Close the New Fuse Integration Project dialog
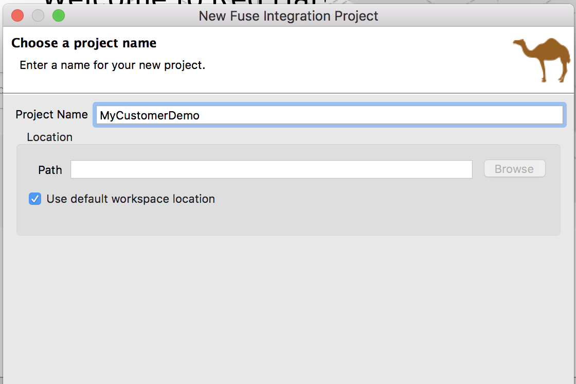The image size is (576, 384). point(17,16)
